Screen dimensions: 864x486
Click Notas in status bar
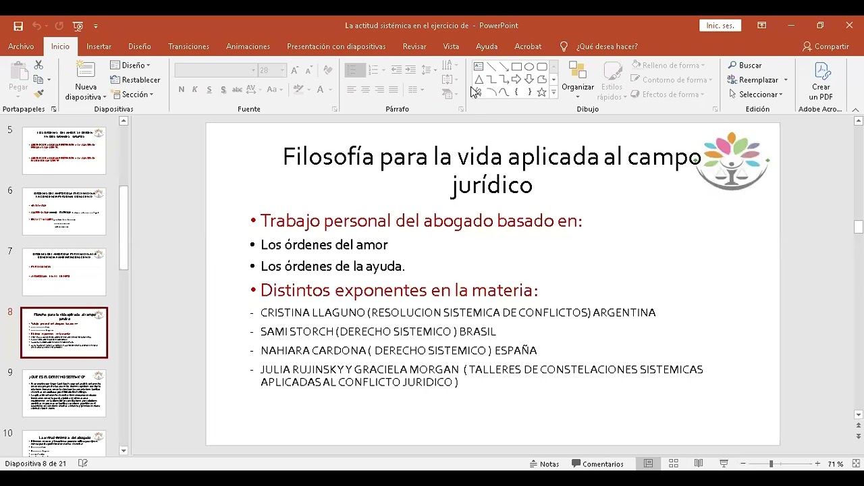click(544, 464)
